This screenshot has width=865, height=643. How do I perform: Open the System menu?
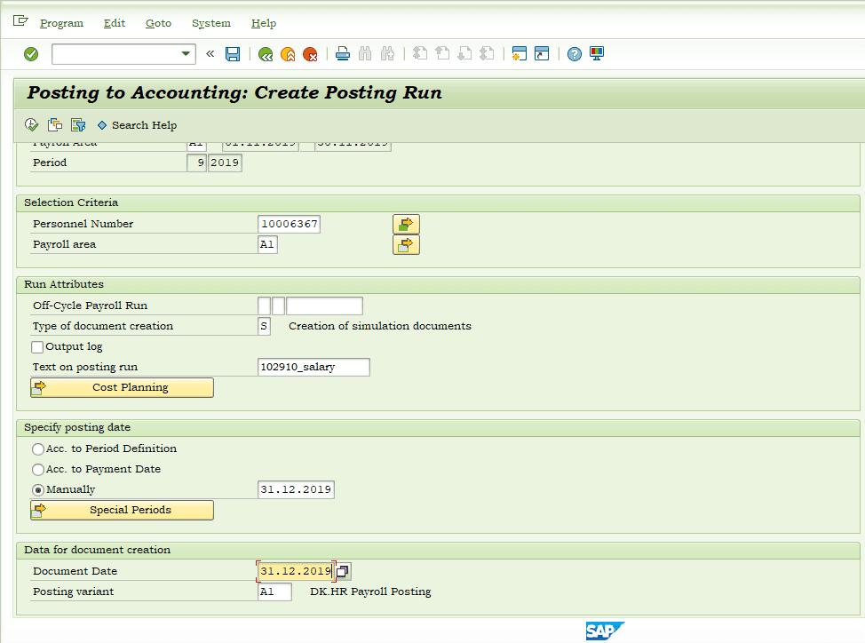click(211, 23)
